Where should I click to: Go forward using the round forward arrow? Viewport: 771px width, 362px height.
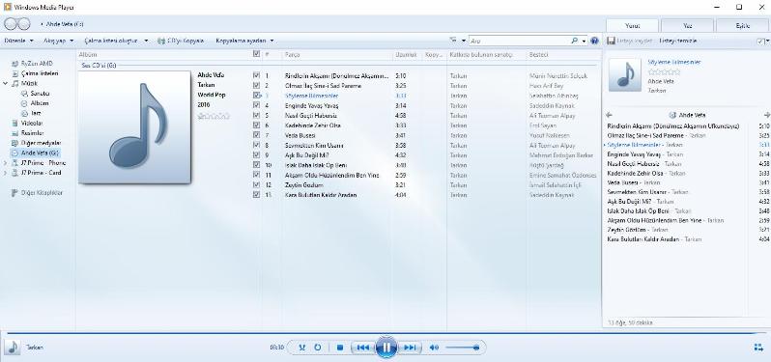pyautogui.click(x=23, y=23)
